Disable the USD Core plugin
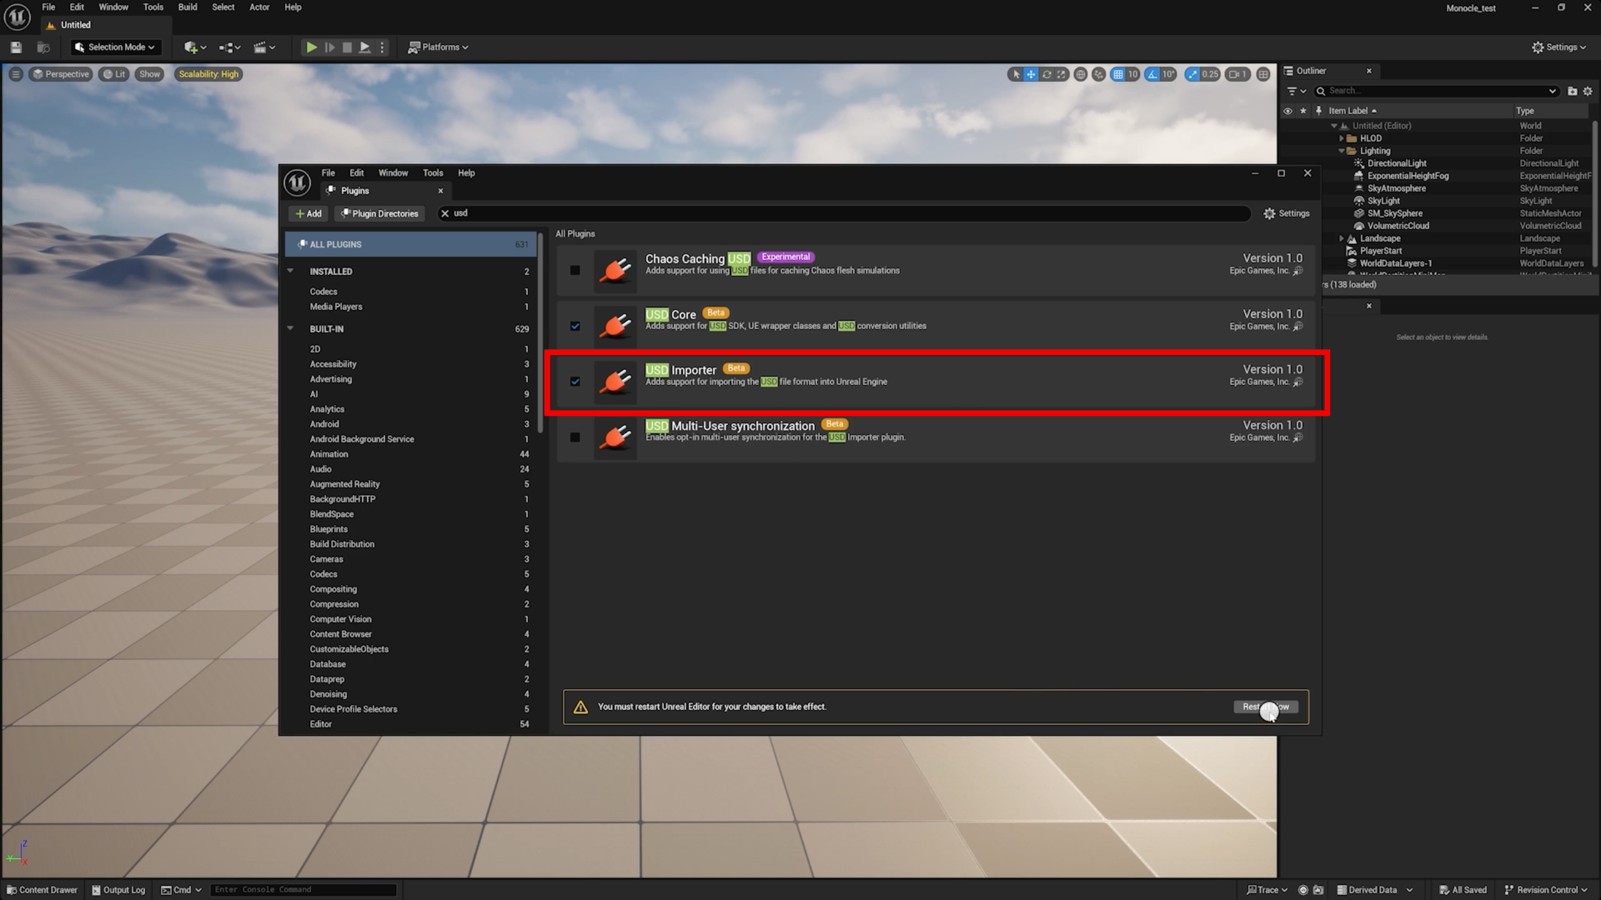Screen dimensions: 1601x900 [575, 326]
